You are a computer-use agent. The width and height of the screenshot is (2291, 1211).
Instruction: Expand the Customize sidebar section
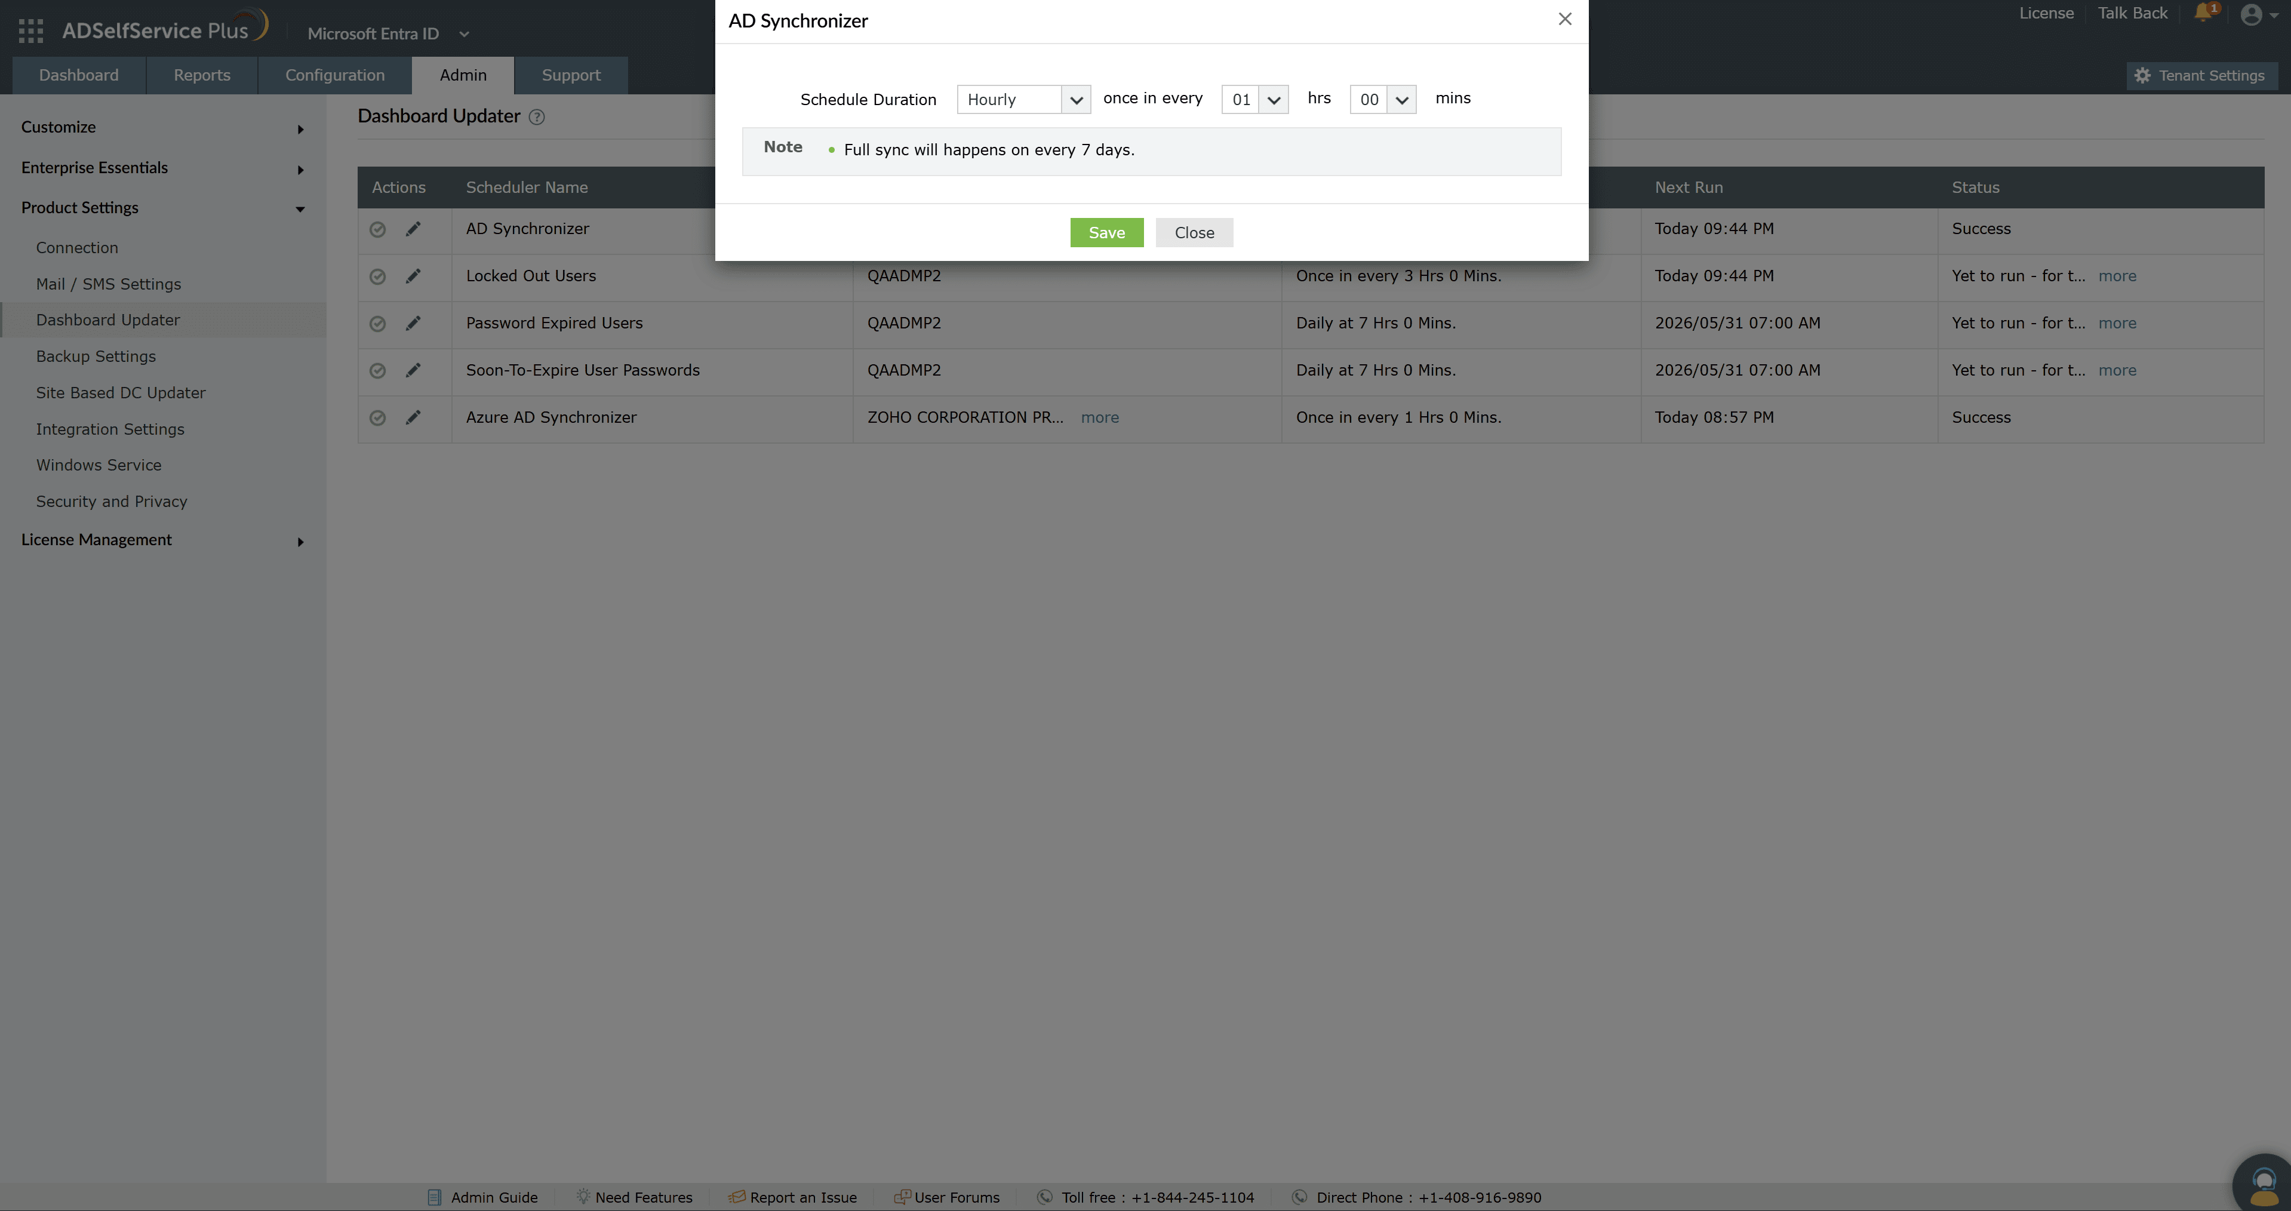(x=163, y=128)
